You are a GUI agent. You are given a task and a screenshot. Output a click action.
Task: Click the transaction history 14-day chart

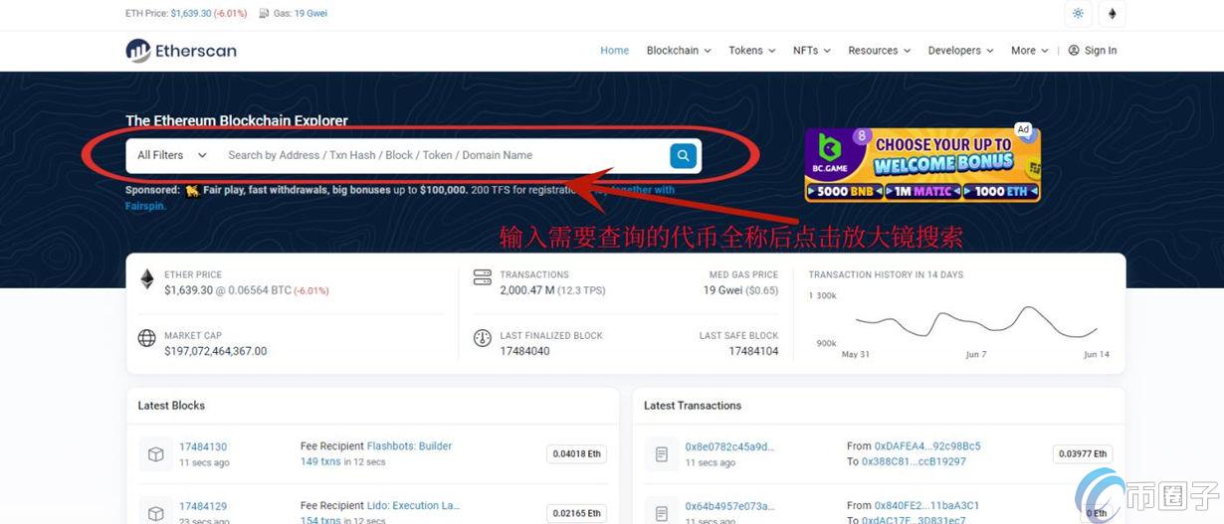pyautogui.click(x=975, y=320)
